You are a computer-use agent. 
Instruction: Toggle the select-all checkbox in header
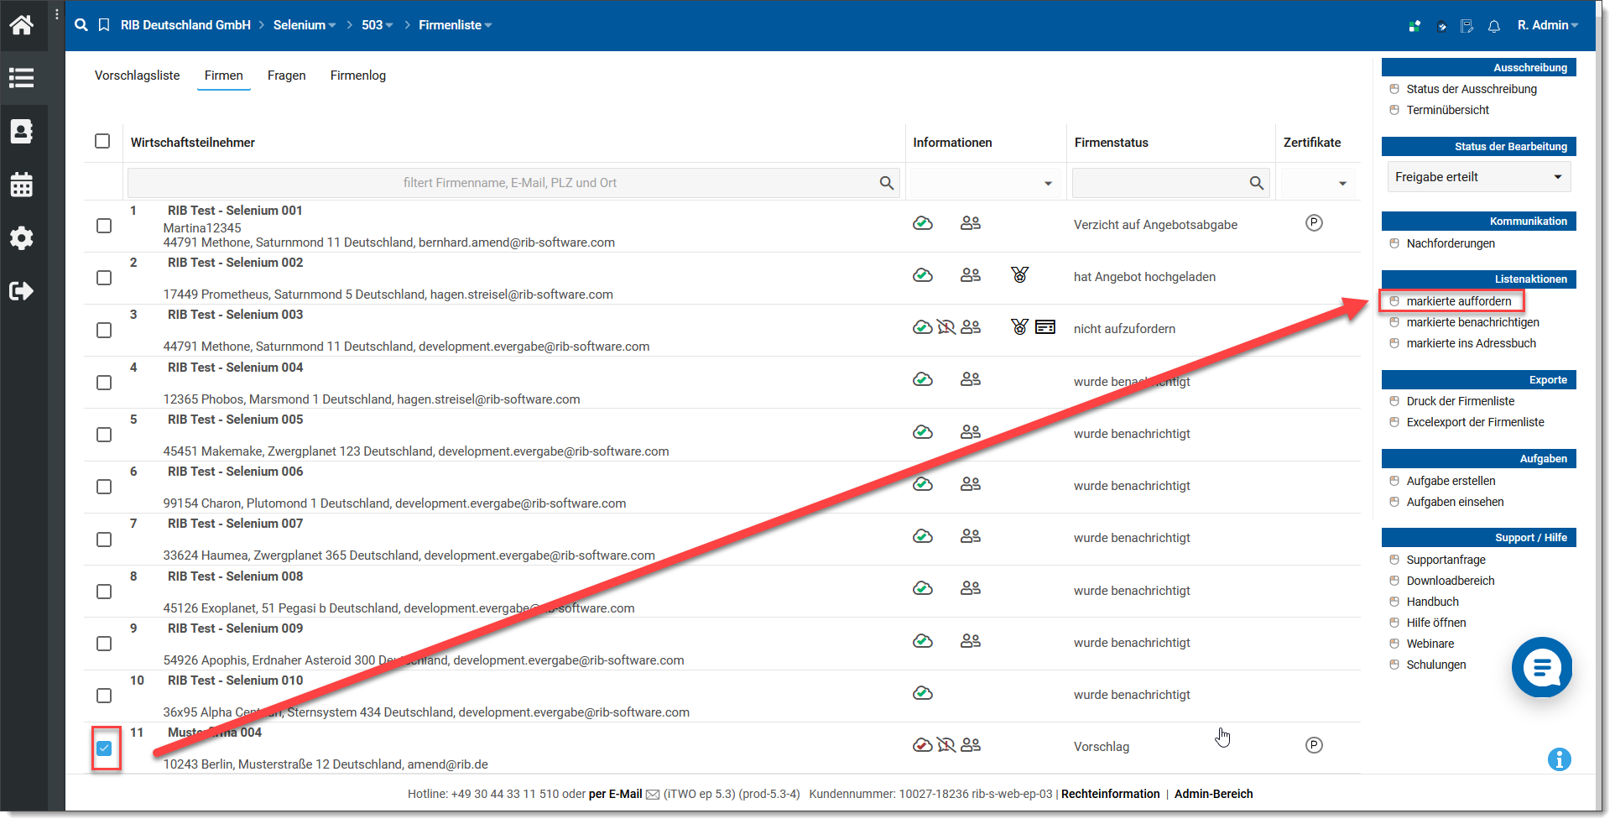click(x=102, y=141)
